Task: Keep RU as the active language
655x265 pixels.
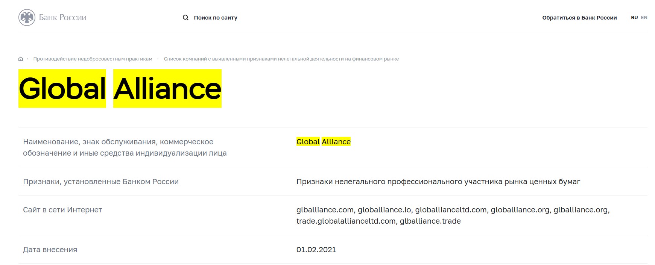Action: (634, 17)
